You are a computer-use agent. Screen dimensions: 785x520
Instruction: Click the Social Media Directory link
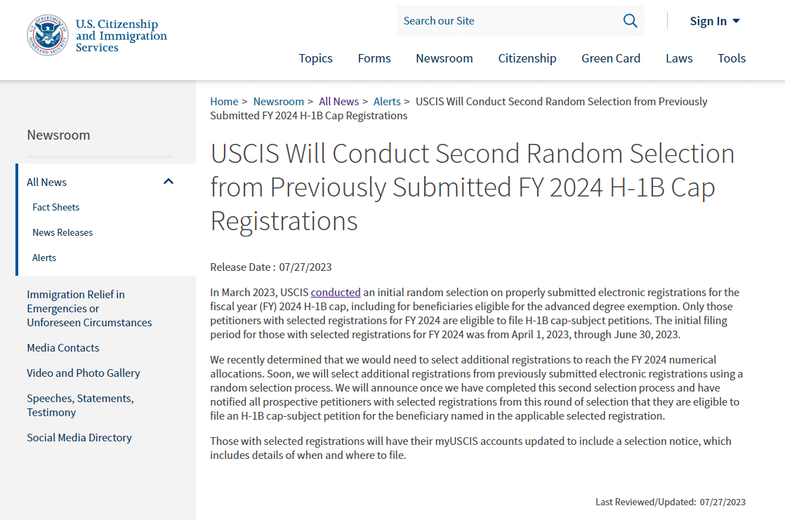(x=79, y=437)
